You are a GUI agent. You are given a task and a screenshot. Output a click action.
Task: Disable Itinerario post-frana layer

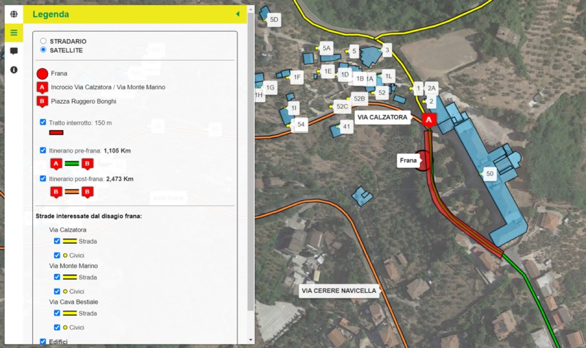43,179
